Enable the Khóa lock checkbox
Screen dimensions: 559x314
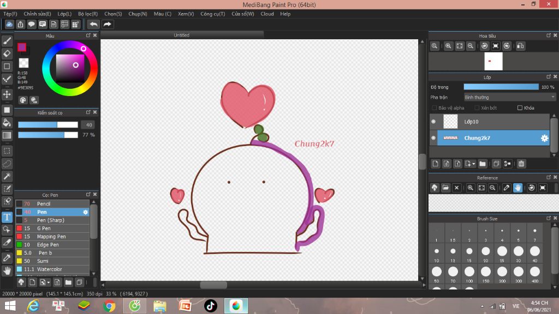coord(520,108)
